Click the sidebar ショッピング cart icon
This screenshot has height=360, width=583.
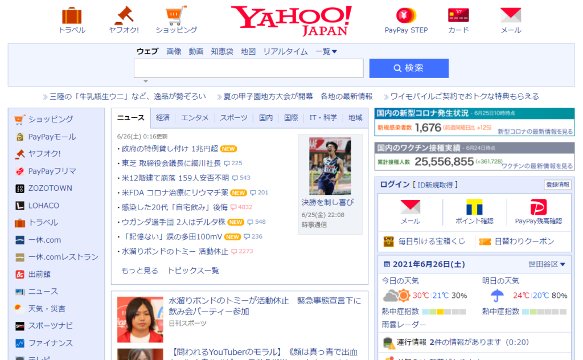pyautogui.click(x=20, y=120)
